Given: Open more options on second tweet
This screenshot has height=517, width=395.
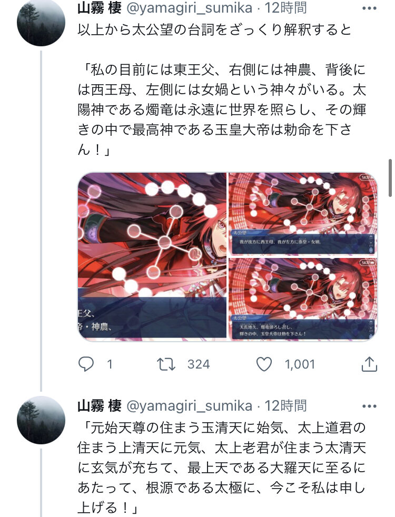Looking at the screenshot, I should [x=369, y=406].
